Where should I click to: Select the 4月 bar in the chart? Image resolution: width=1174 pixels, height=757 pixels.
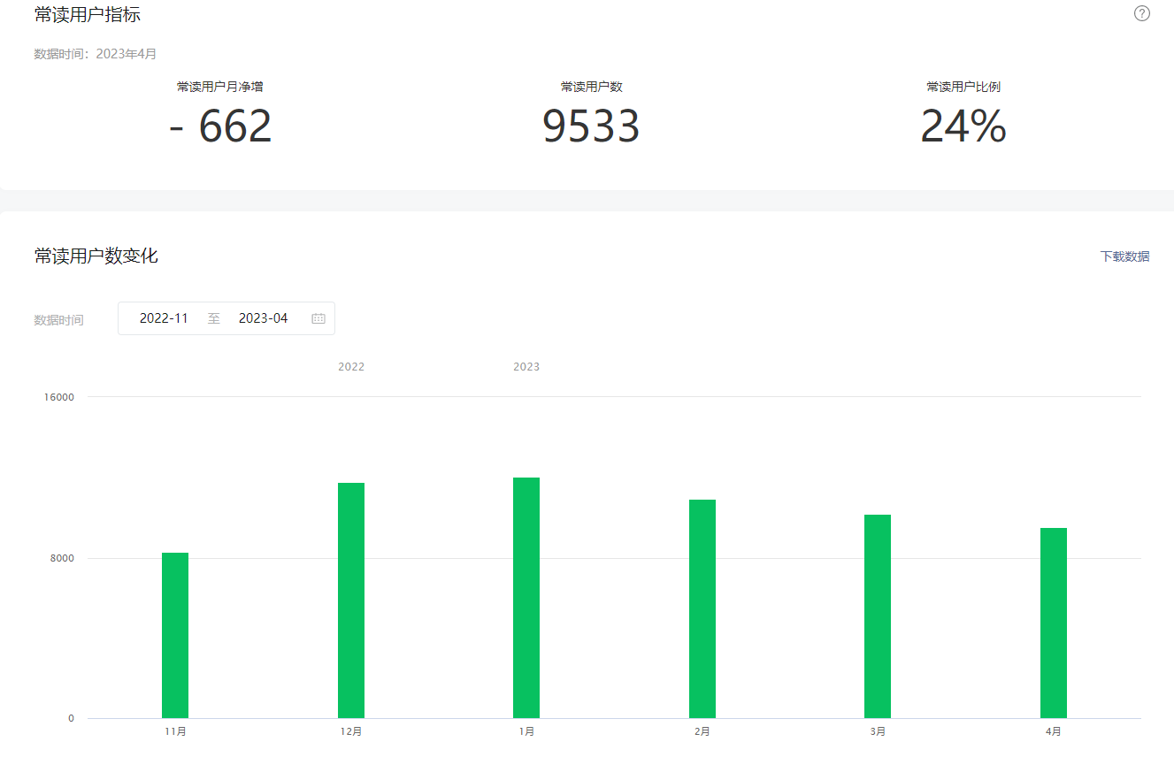pyautogui.click(x=1054, y=623)
